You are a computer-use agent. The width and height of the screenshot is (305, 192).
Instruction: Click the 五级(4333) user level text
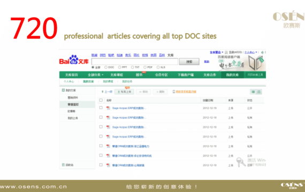(235, 52)
